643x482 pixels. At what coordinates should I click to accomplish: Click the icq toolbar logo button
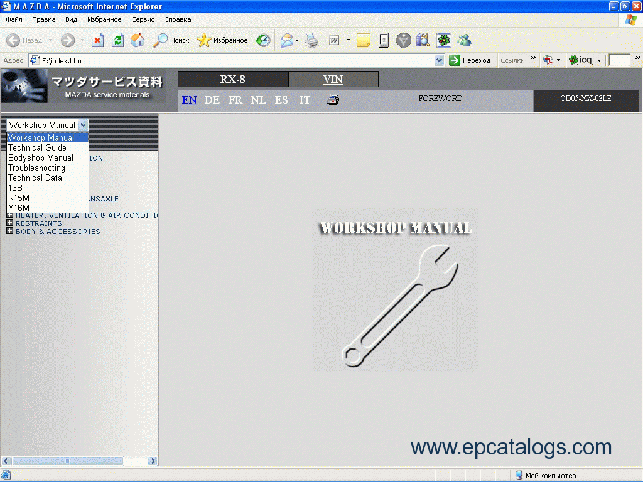click(x=580, y=60)
